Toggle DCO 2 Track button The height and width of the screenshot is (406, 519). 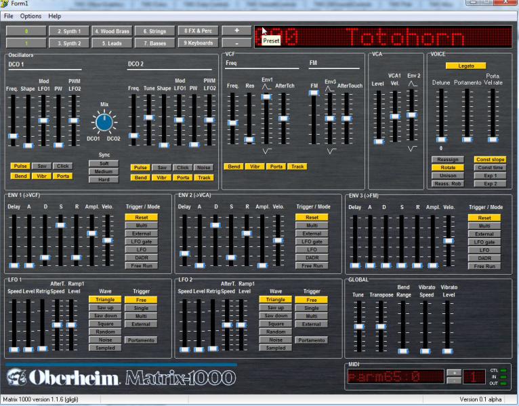(x=204, y=177)
